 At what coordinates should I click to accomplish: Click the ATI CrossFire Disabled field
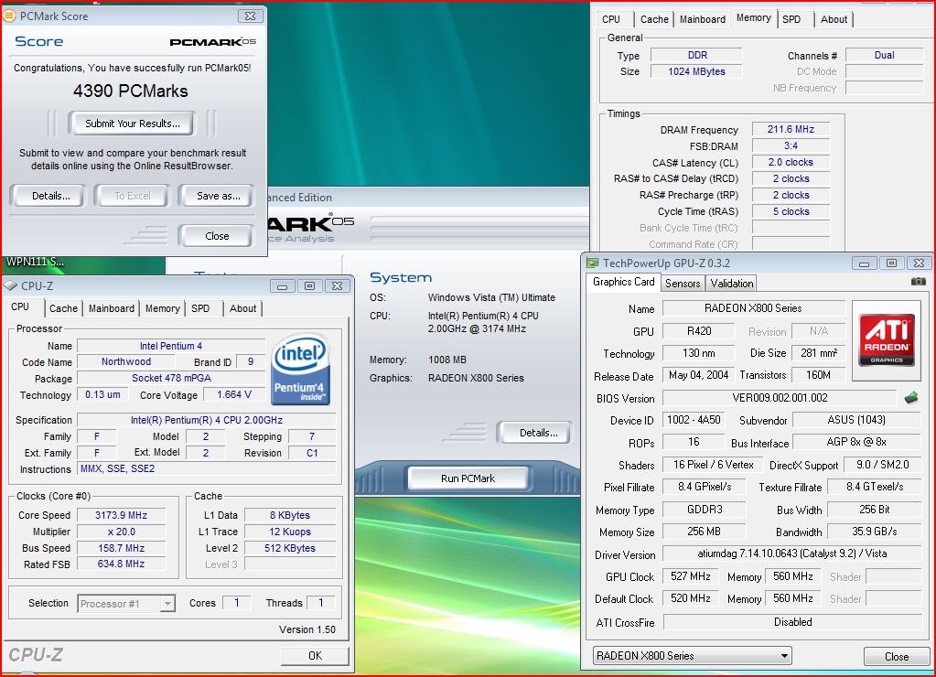tap(792, 622)
